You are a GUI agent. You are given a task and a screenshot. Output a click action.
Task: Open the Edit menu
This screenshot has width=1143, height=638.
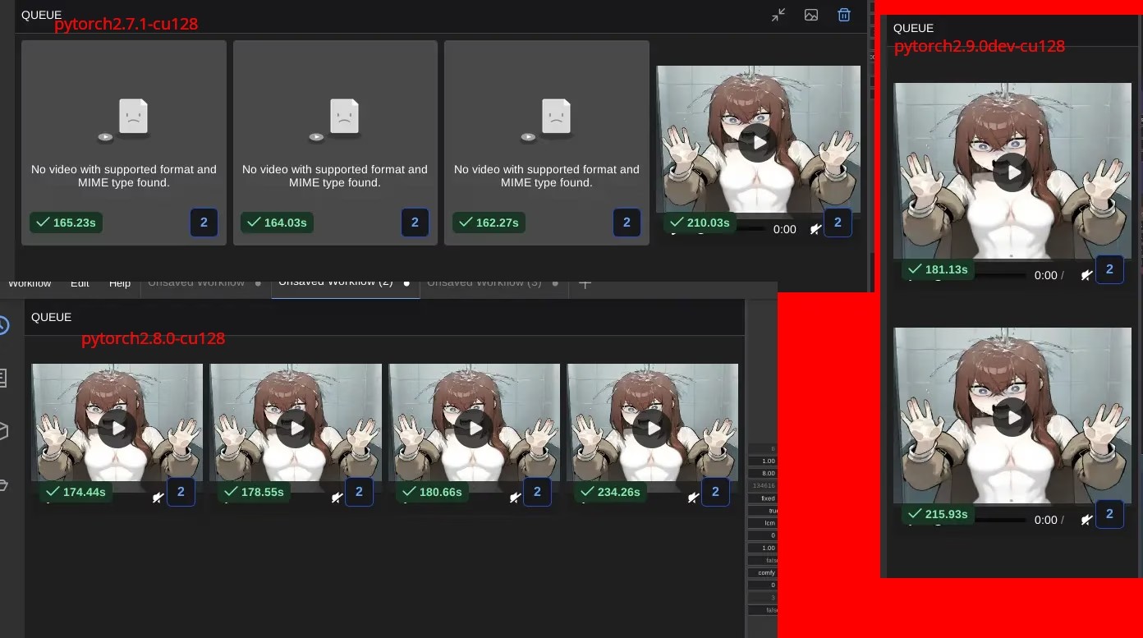click(x=80, y=283)
